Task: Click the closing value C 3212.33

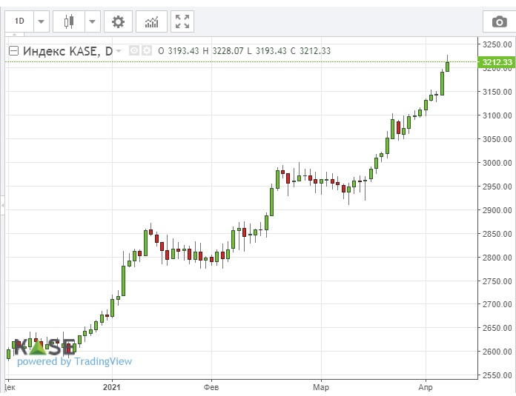Action: point(311,51)
